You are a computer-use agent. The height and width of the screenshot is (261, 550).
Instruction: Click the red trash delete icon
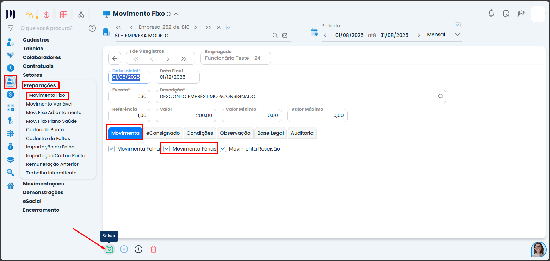pos(153,249)
